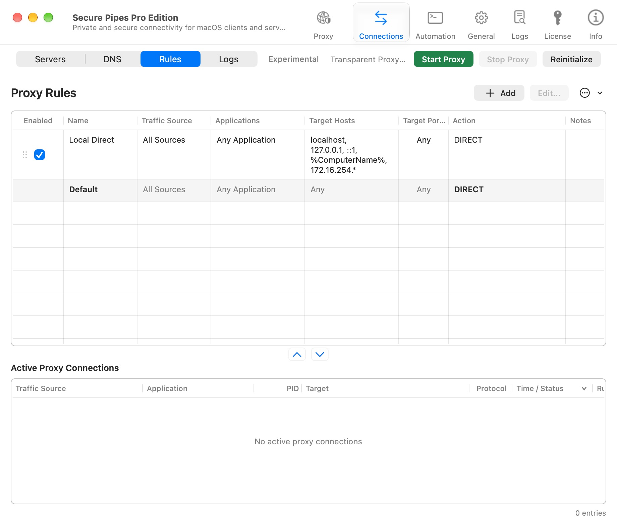Switch to the DNS tab
Image resolution: width=617 pixels, height=523 pixels.
coord(112,59)
